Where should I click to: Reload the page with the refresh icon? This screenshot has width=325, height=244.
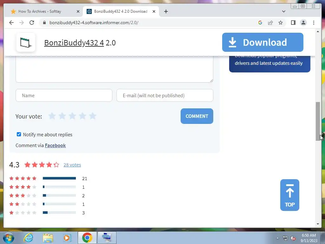[x=32, y=23]
